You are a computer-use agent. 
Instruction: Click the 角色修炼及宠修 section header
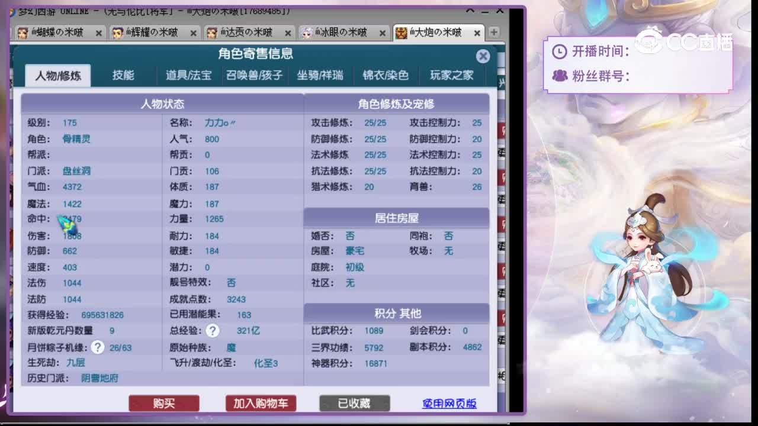(396, 104)
